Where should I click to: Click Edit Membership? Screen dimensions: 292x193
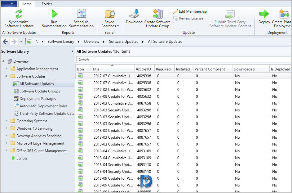[190, 11]
